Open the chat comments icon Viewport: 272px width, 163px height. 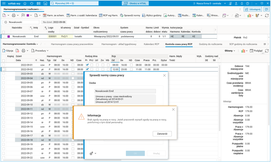pyautogui.click(x=266, y=9)
